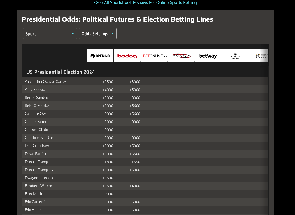Click Beto O'Rourke row name
Image resolution: width=295 pixels, height=215 pixels.
pos(37,105)
